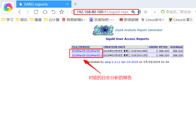Bookmark page with the star icon left of address bar
196x122 pixels.
point(61,12)
